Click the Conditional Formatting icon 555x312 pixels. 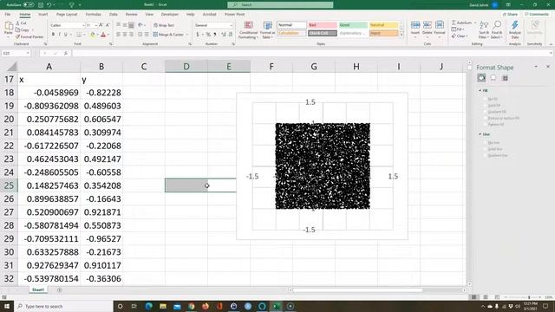point(249,25)
